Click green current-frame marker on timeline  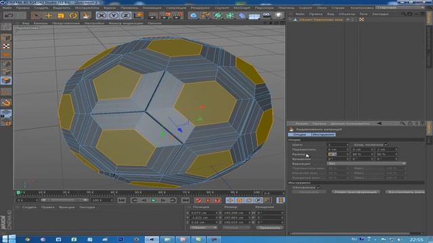point(18,192)
